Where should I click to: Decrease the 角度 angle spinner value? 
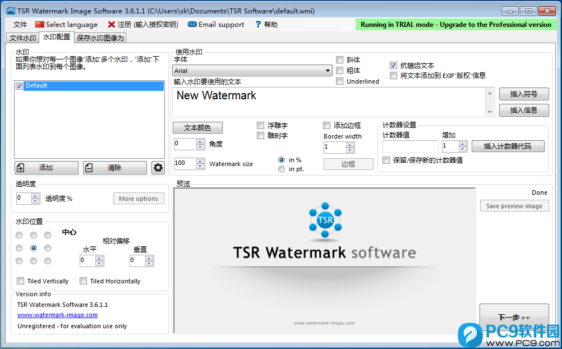click(200, 146)
